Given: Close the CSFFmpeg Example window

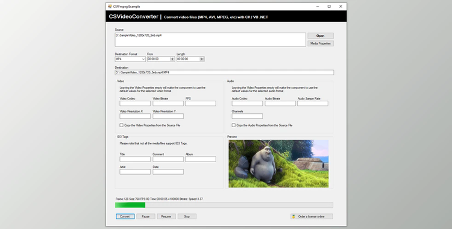Looking at the screenshot, I should 341,7.
